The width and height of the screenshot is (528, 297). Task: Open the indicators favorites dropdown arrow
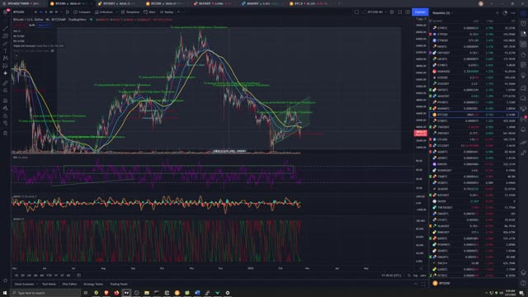pyautogui.click(x=116, y=12)
